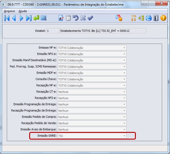Go to previous record arrow
The width and height of the screenshot is (170, 154).
(14, 18)
